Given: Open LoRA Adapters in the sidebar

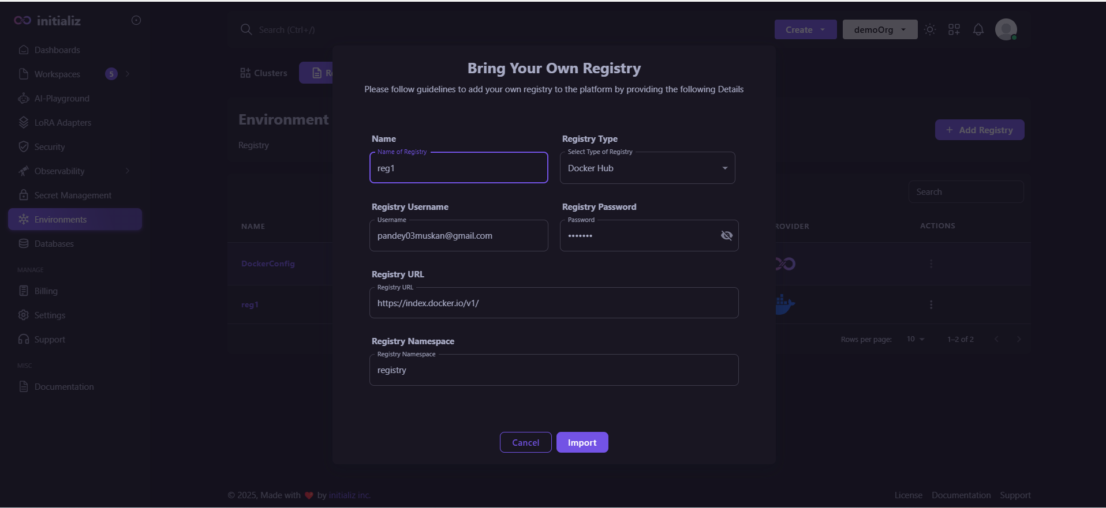Looking at the screenshot, I should 75,123.
